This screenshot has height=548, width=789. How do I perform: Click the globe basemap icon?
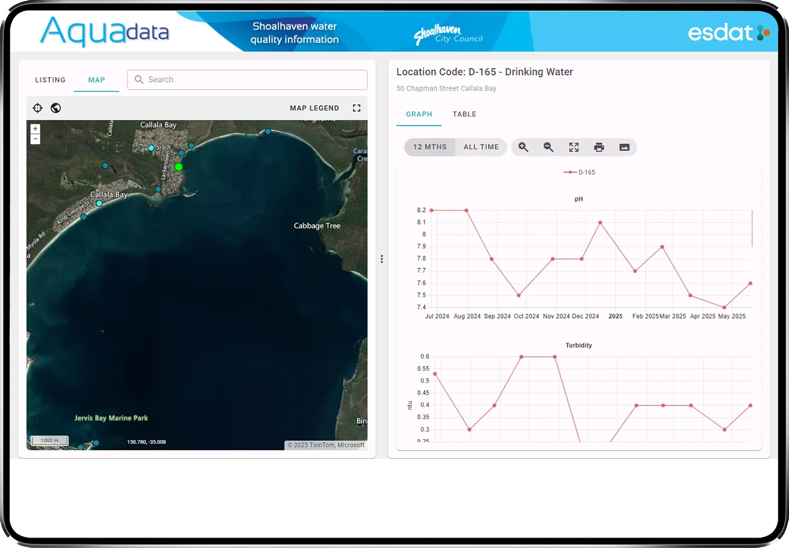[x=56, y=108]
